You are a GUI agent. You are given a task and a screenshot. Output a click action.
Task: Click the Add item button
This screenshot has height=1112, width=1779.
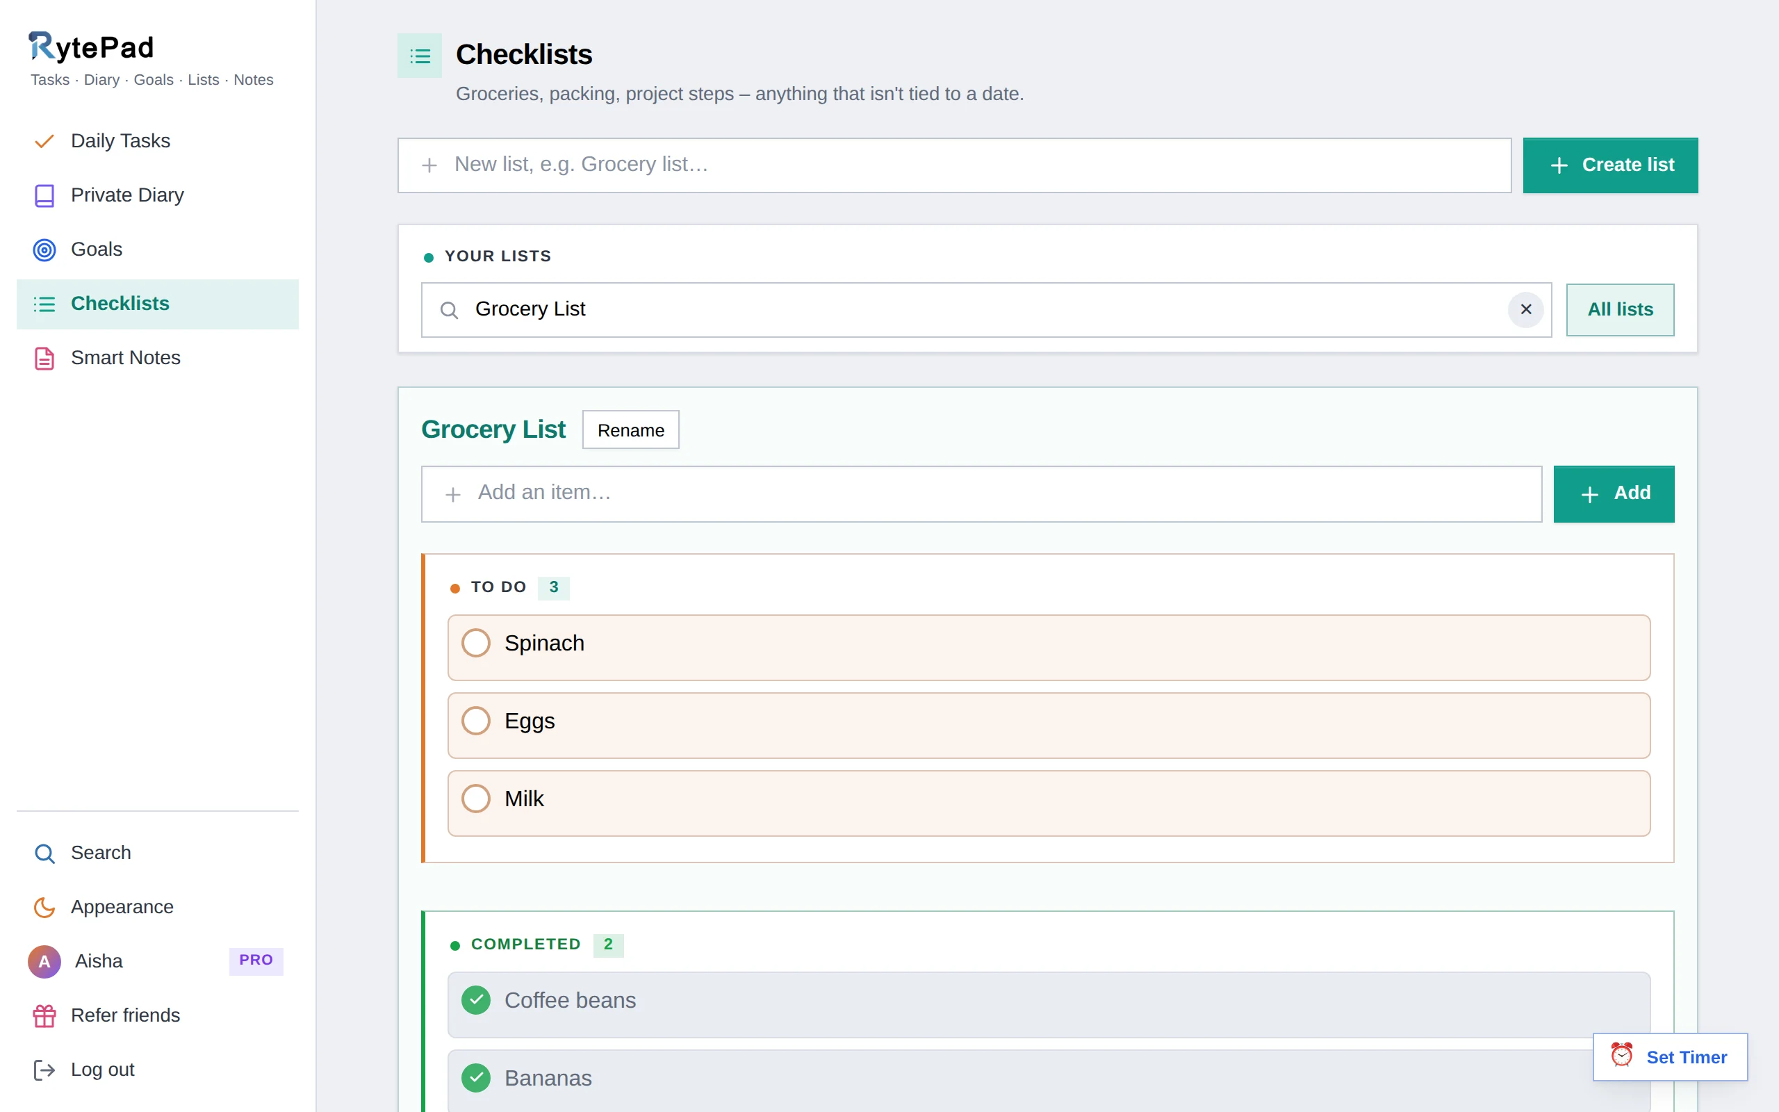[1614, 493]
